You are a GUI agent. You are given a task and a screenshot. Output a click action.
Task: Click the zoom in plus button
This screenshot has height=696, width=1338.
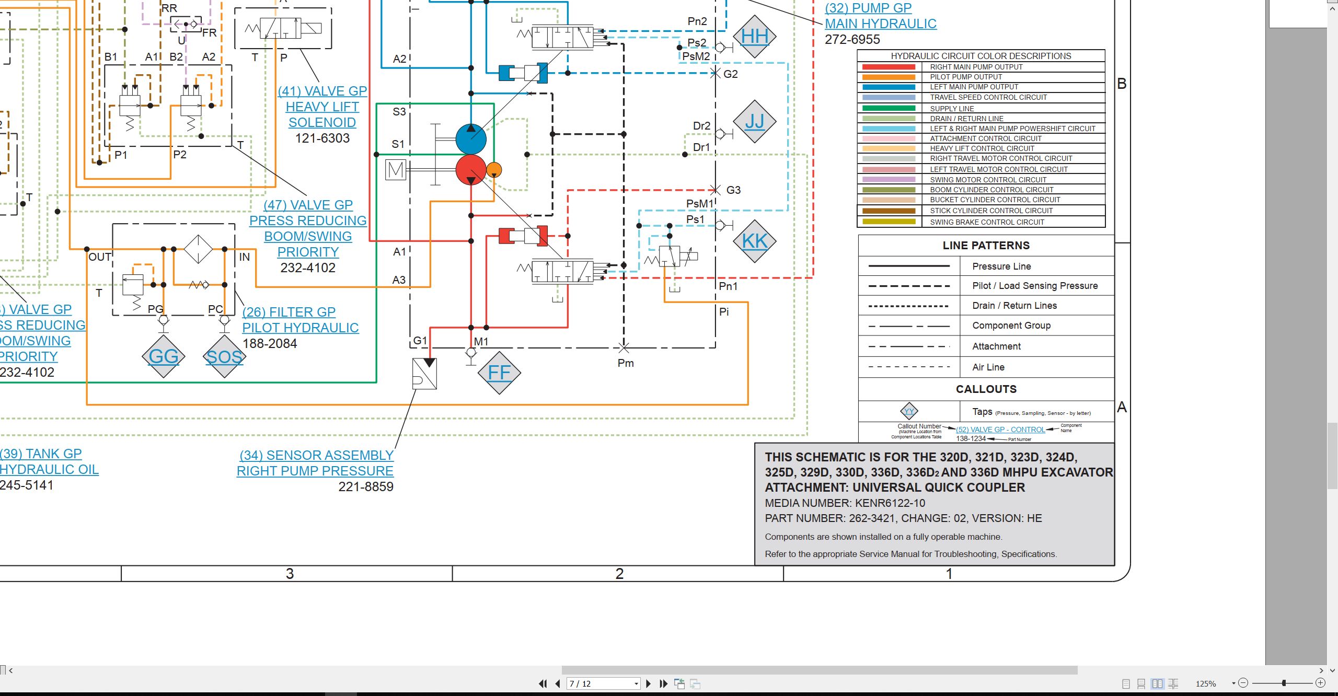pos(1321,683)
